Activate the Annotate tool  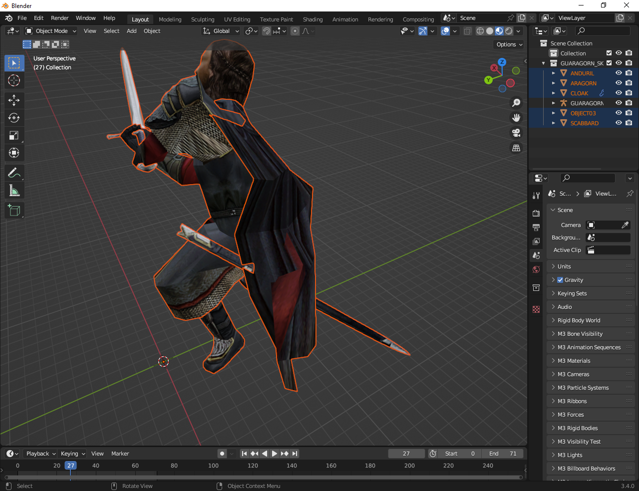14,173
